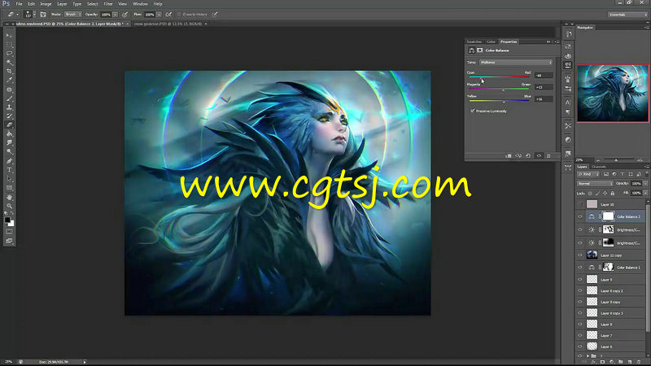Image resolution: width=651 pixels, height=366 pixels.
Task: Hide the Layer 9 layer
Action: [580, 279]
